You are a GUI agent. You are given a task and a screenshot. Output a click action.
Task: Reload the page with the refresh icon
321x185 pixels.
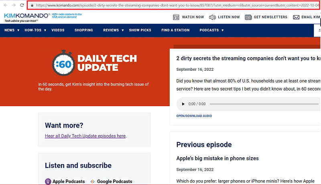pyautogui.click(x=22, y=5)
